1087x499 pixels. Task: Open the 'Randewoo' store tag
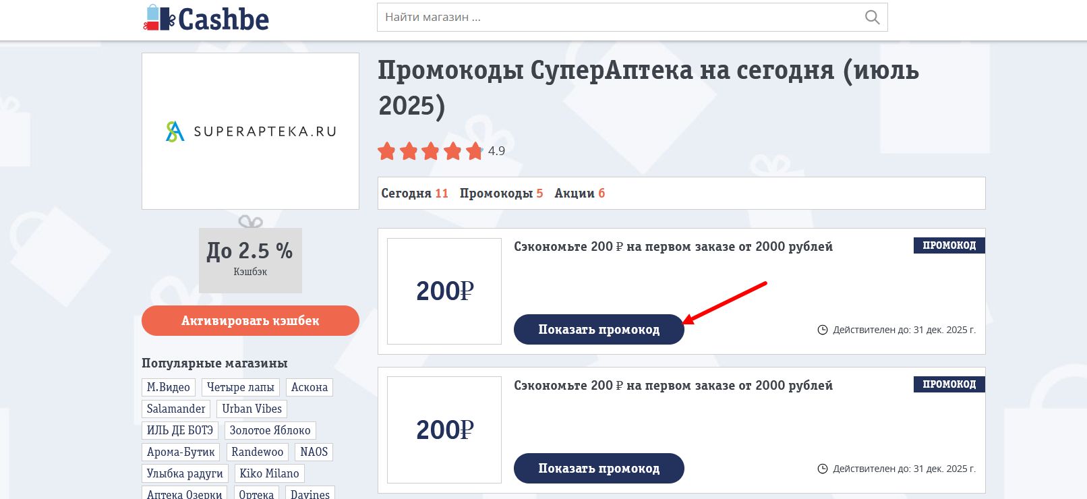[258, 452]
